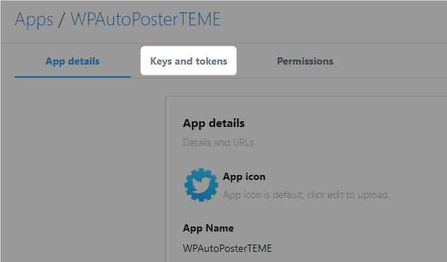Click the blue underline below App details tab
This screenshot has width=447, height=262.
pos(73,77)
